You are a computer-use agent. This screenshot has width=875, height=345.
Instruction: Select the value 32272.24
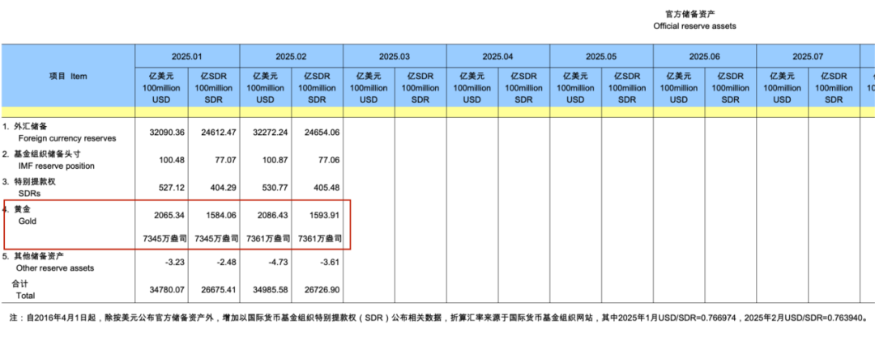tap(271, 133)
